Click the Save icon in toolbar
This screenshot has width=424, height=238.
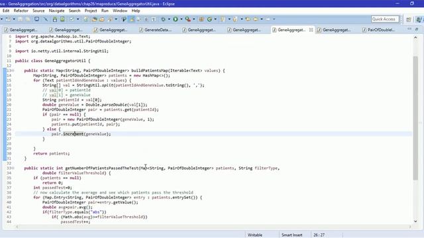[21, 19]
